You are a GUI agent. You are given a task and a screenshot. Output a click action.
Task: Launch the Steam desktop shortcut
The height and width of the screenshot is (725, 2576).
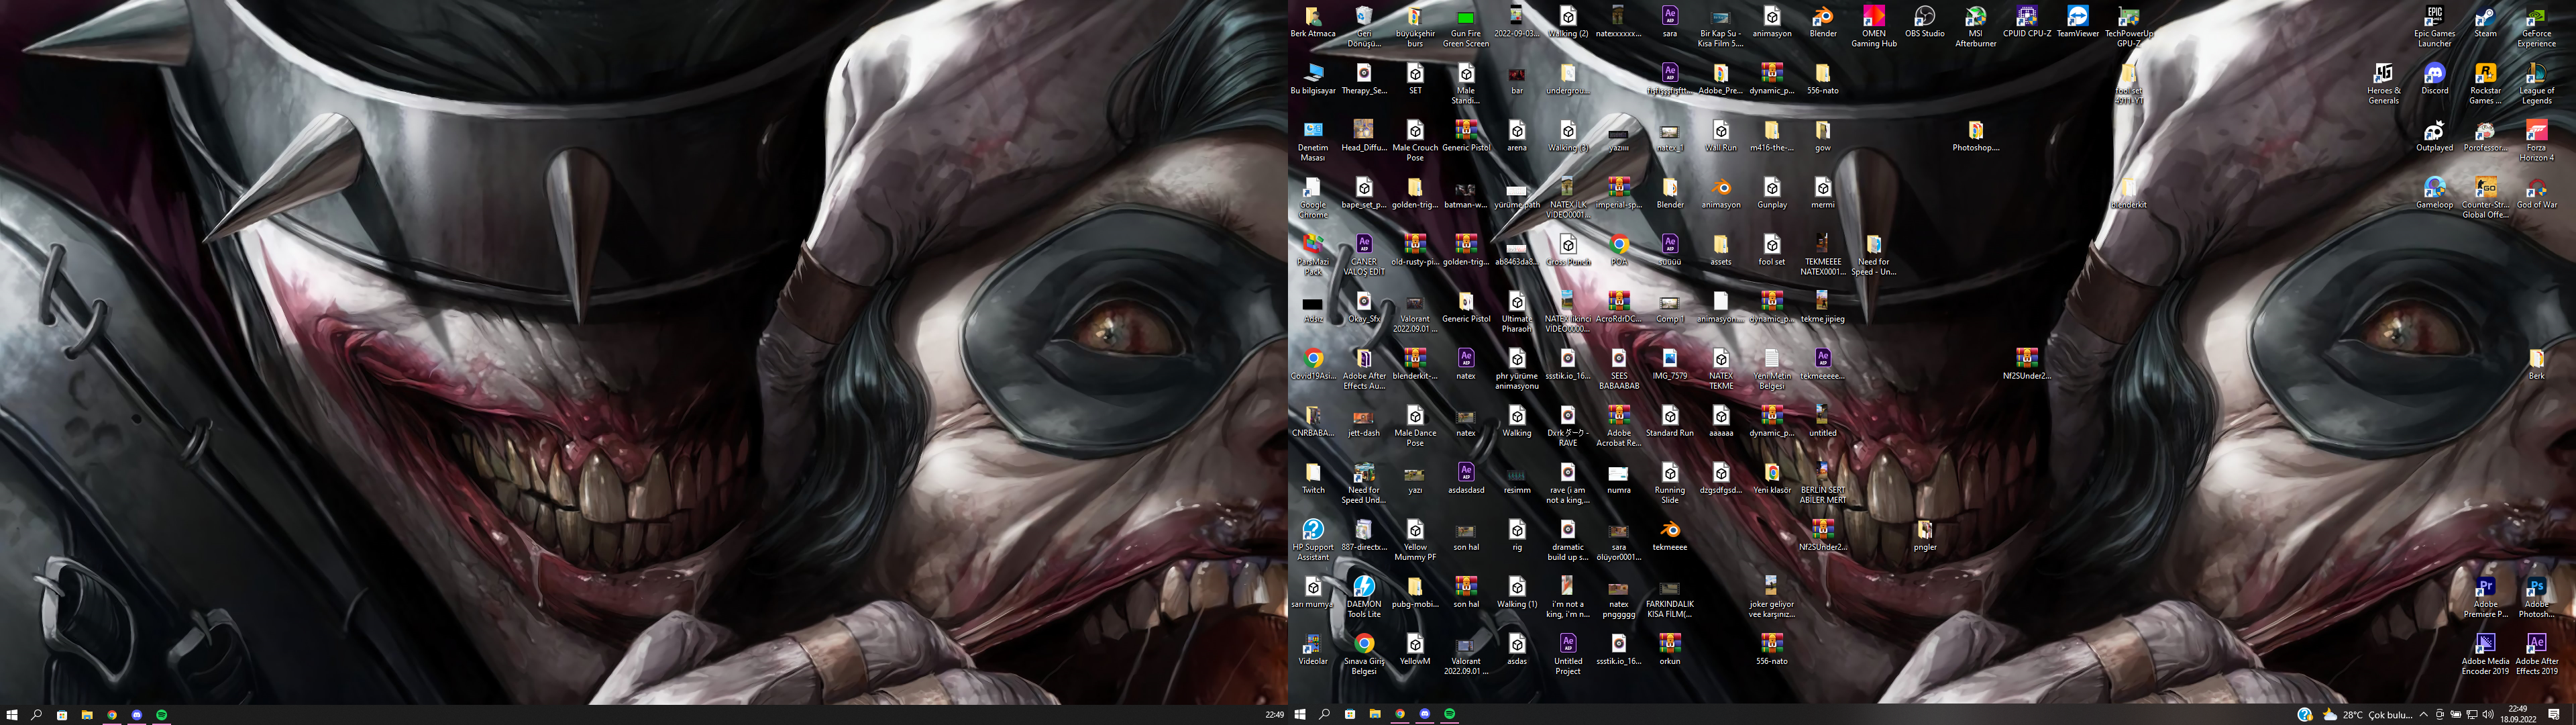tap(2485, 22)
